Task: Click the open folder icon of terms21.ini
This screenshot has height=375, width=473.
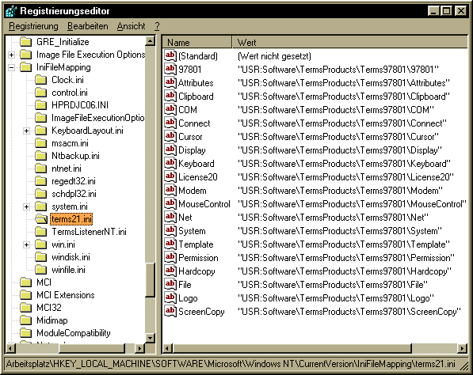Action: [x=41, y=219]
